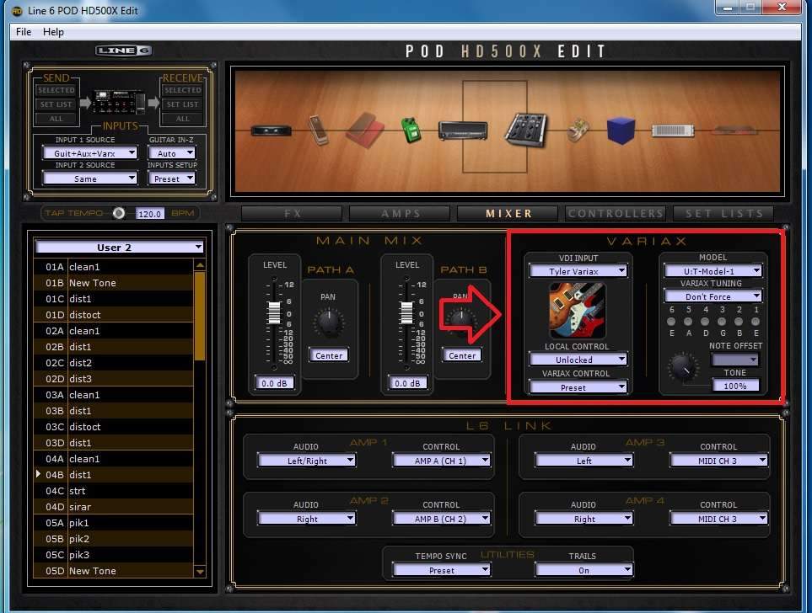
Task: Select the tan pedal after the mixer
Action: tap(577, 131)
